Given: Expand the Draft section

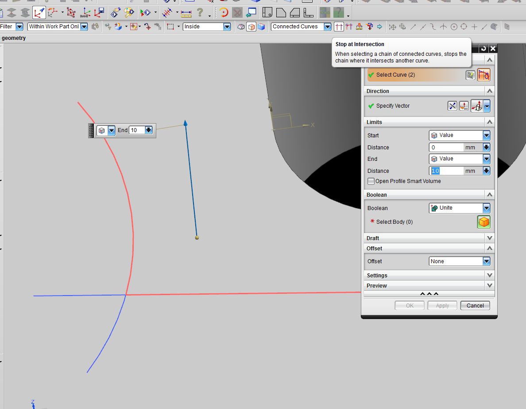Looking at the screenshot, I should pos(489,238).
